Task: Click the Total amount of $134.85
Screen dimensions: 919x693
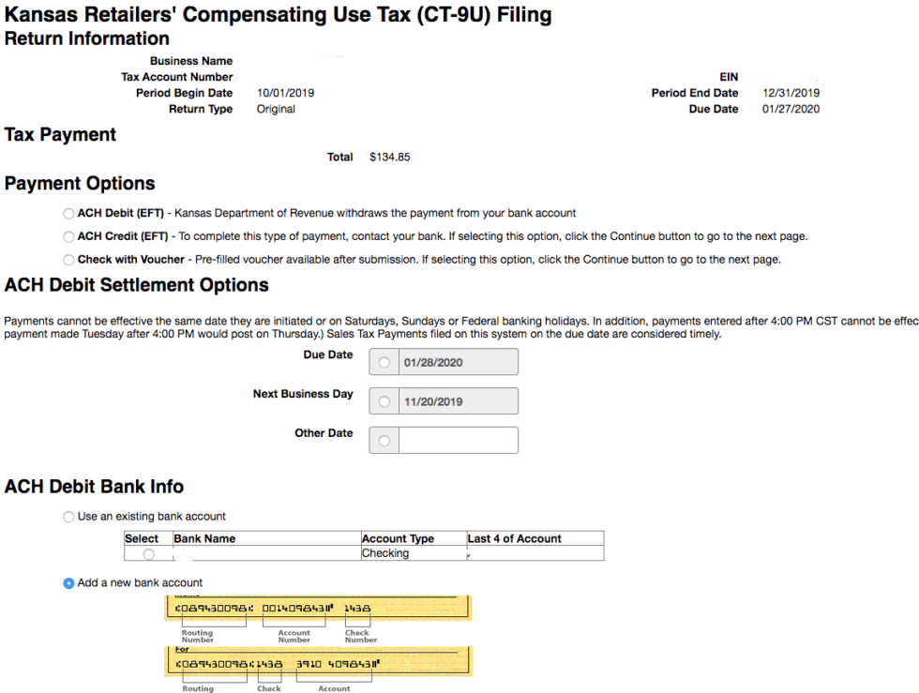Action: 388,157
